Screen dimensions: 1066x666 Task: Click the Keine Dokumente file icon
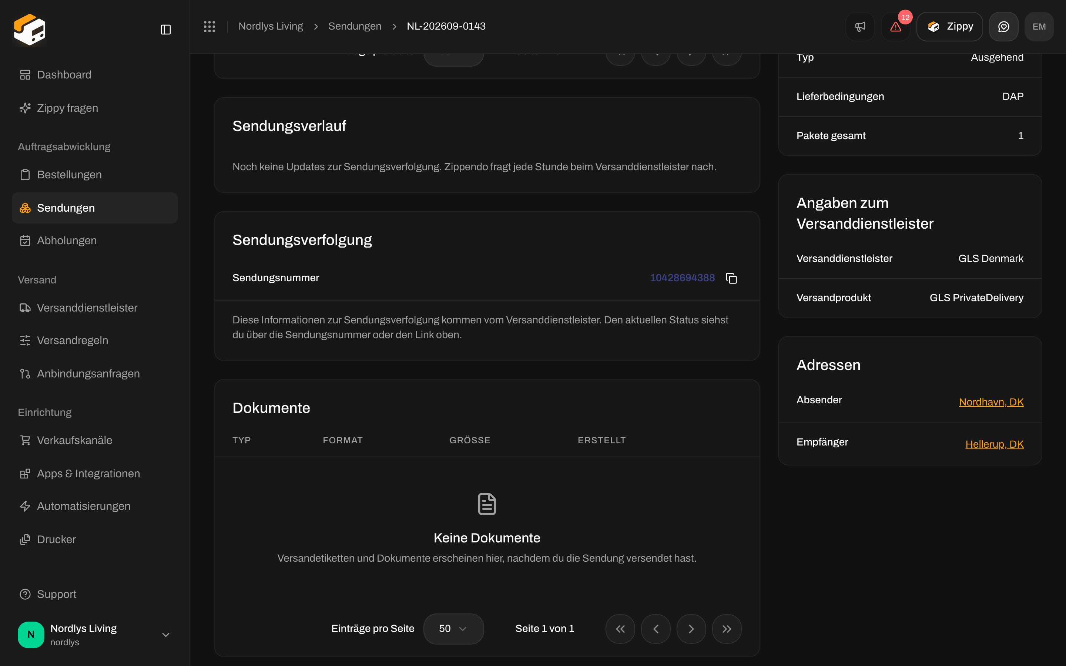[487, 504]
